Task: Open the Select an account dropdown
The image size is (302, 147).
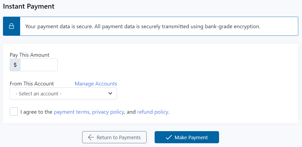Action: (x=63, y=94)
